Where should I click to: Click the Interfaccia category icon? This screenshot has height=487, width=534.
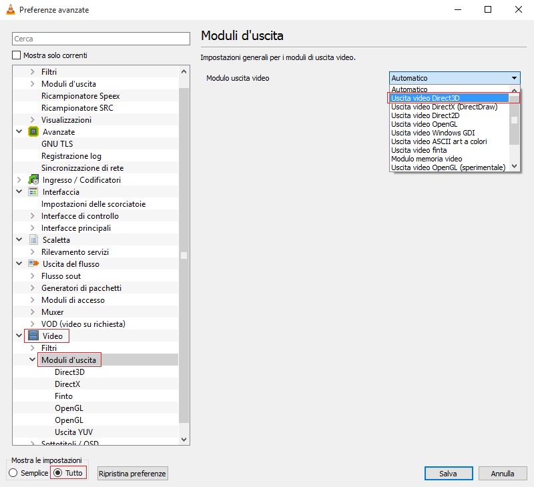coord(33,192)
